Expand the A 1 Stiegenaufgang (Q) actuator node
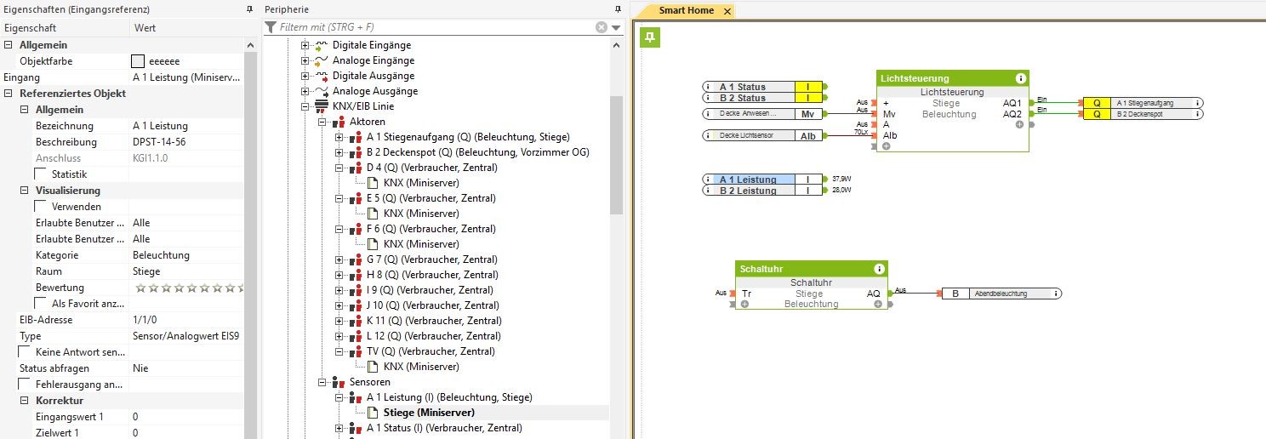Viewport: 1266px width, 439px height. click(339, 137)
